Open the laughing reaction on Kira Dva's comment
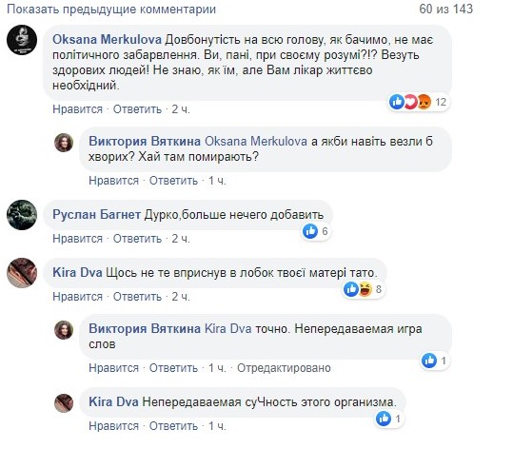513x449 pixels. 365,289
